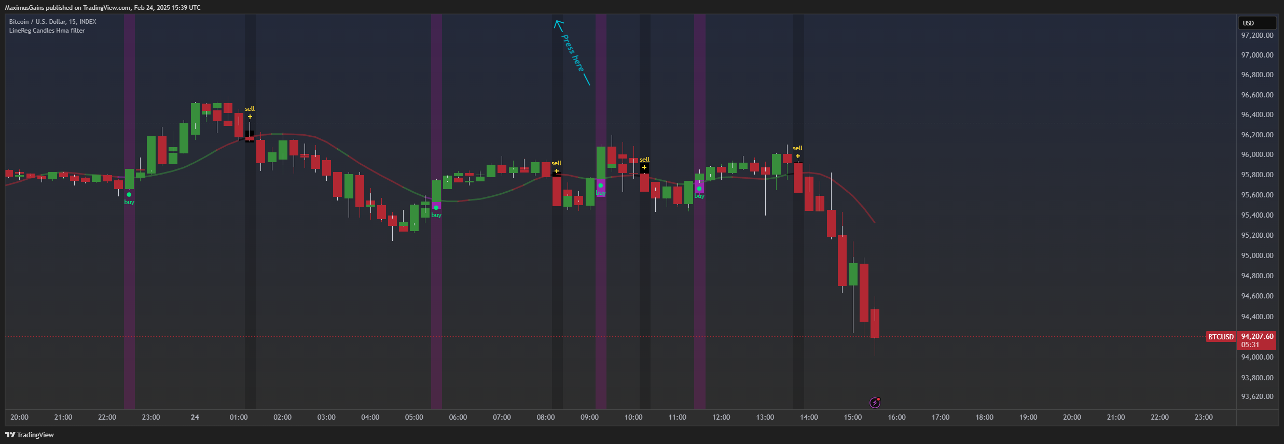Click the 16:00 time axis label
Viewport: 1284px width, 444px height.
896,417
